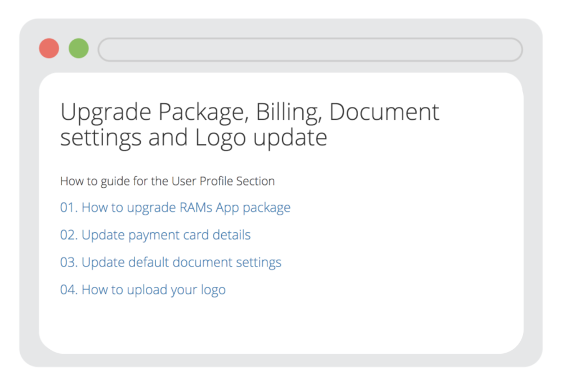Click the green circle window button
Screen dimensions: 563x388
click(79, 48)
